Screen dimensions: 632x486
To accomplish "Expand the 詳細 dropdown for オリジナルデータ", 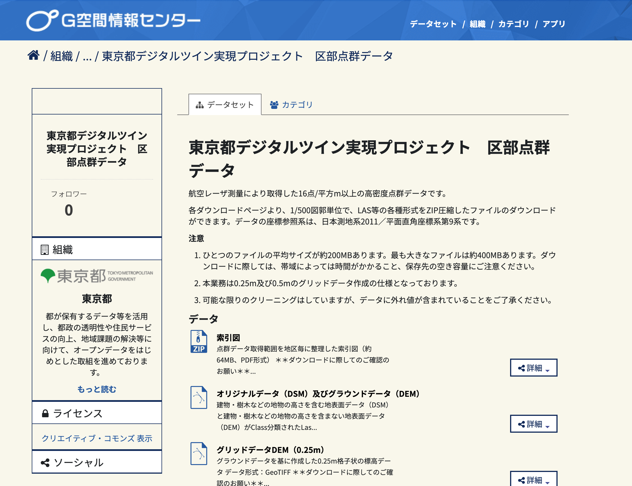I will (x=533, y=424).
